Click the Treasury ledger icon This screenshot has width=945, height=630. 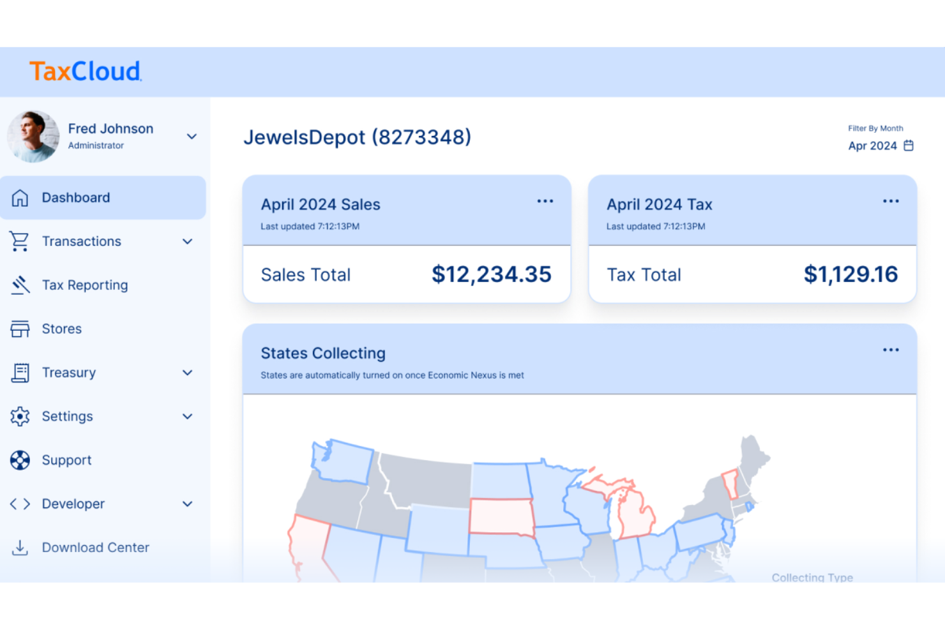20,373
